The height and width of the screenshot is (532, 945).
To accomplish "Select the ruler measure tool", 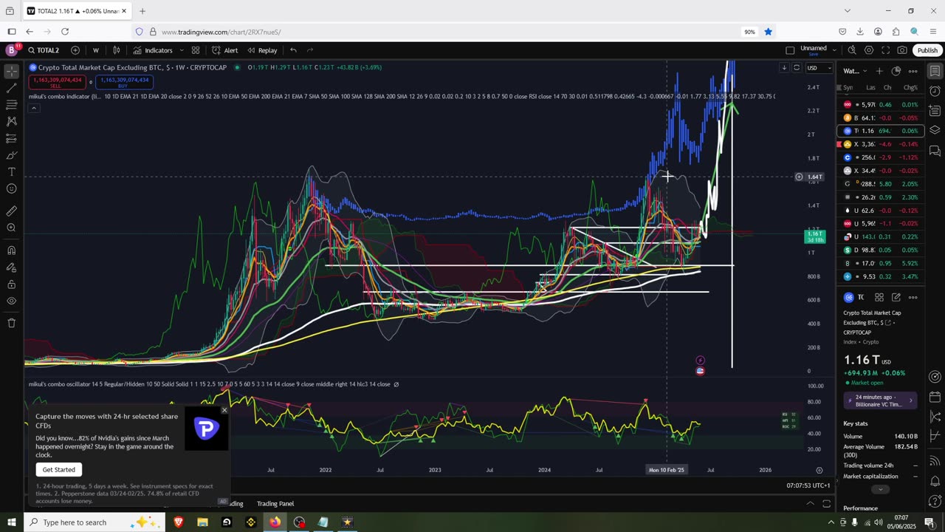I will [11, 211].
